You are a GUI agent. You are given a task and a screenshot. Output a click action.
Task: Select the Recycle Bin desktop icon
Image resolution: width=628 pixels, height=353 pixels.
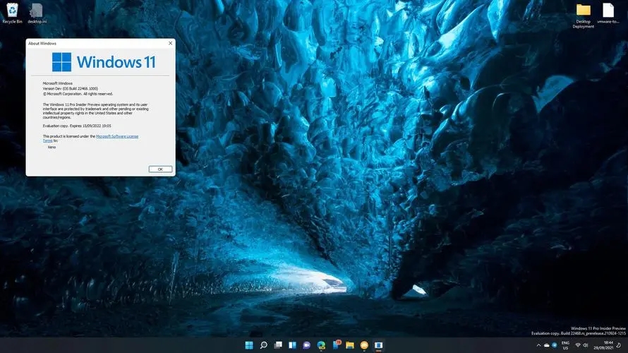pyautogui.click(x=13, y=13)
